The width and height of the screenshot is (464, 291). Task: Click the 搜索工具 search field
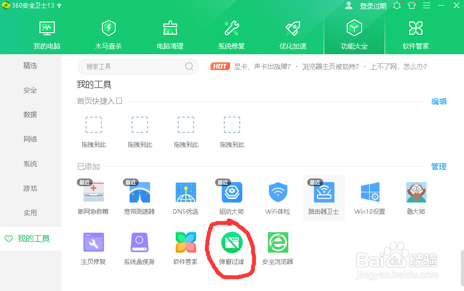click(138, 67)
